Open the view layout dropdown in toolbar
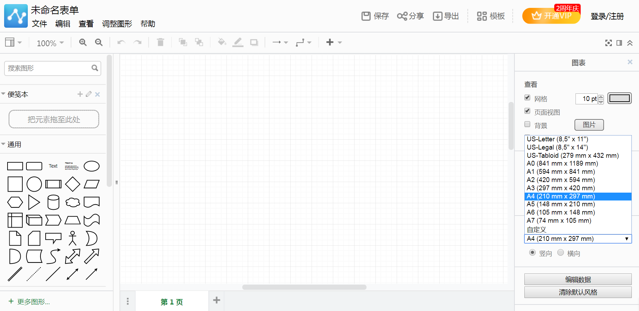The height and width of the screenshot is (311, 639). point(13,42)
